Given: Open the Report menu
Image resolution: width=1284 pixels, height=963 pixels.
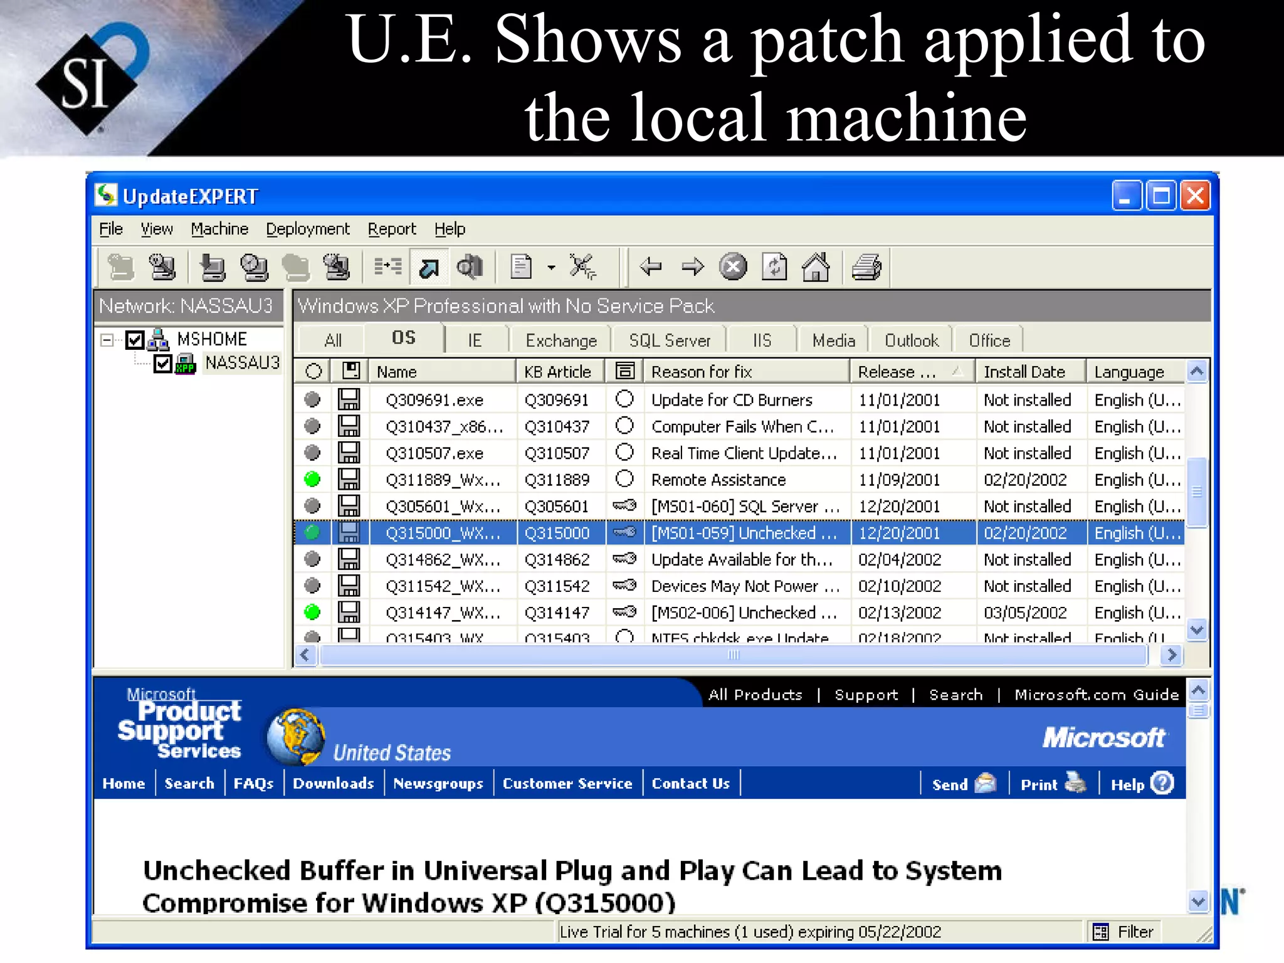Looking at the screenshot, I should [x=392, y=229].
